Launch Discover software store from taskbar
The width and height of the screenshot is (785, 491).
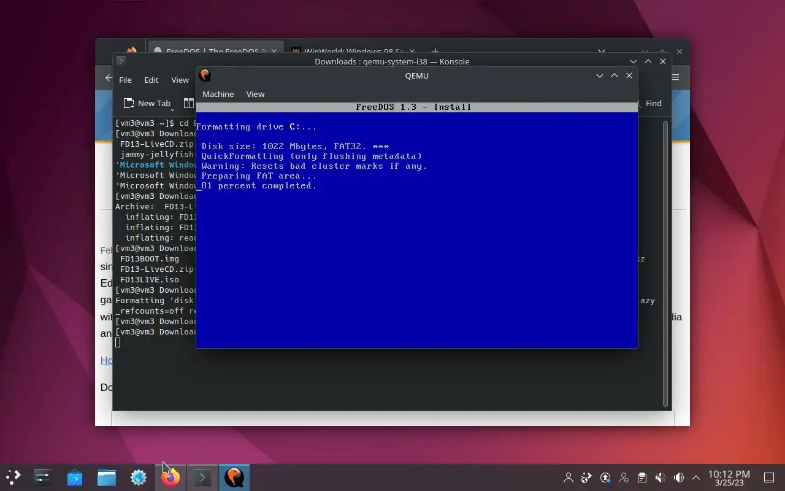75,477
